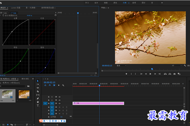Play the Program Monitor
This screenshot has height=126, width=190.
pos(150,74)
